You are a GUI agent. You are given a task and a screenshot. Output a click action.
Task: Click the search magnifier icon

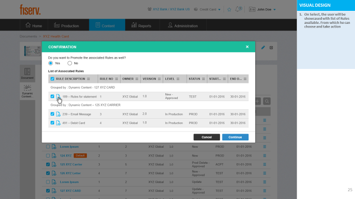coord(267,101)
